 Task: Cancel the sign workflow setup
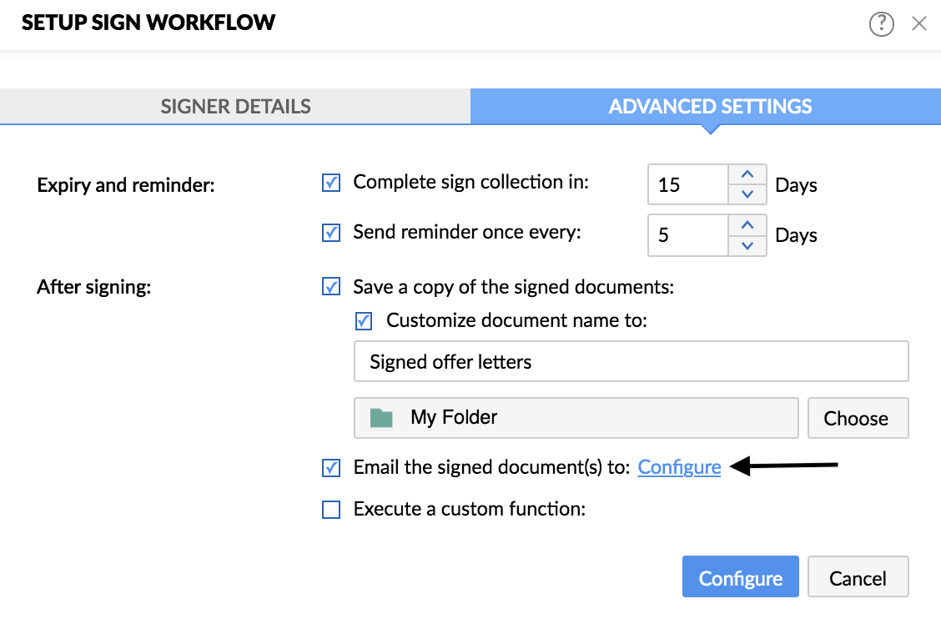(858, 576)
